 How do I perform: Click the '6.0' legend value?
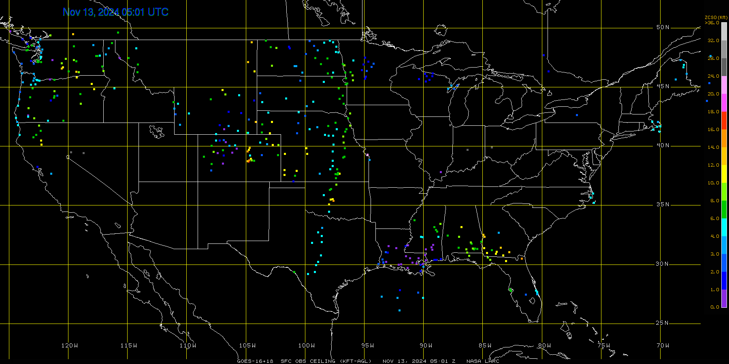pyautogui.click(x=714, y=218)
